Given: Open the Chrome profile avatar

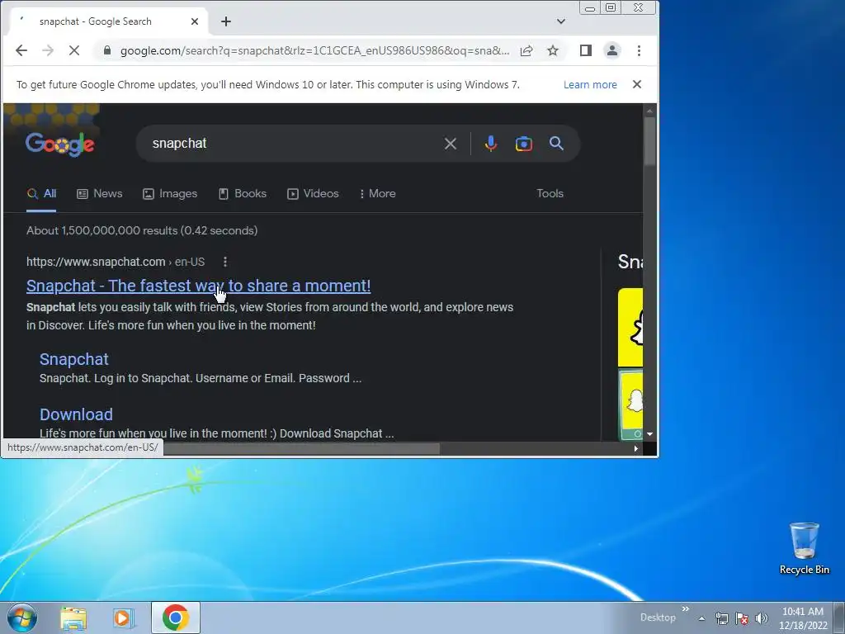Looking at the screenshot, I should (x=612, y=50).
